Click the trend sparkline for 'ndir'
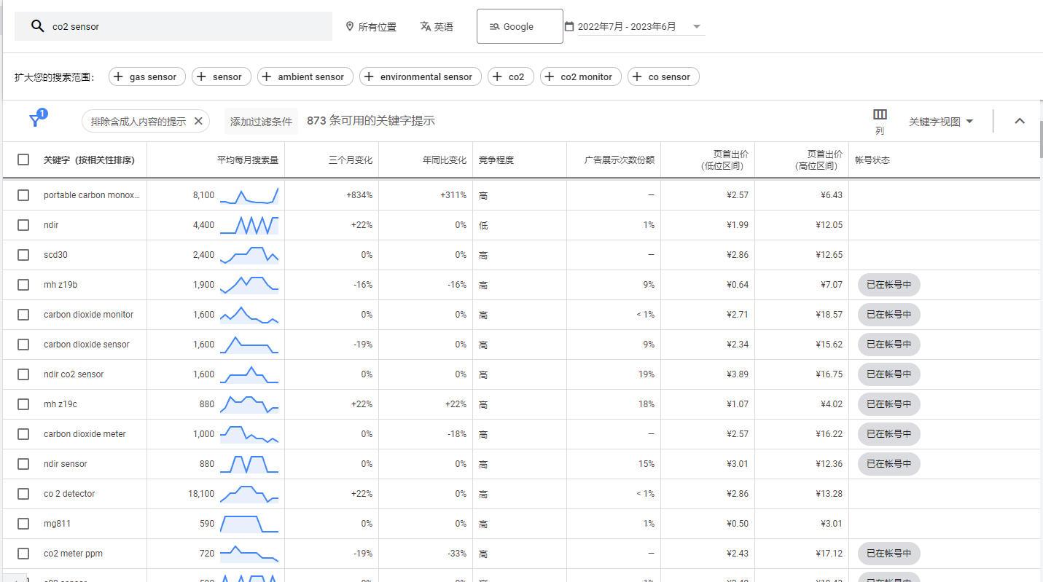 [249, 225]
